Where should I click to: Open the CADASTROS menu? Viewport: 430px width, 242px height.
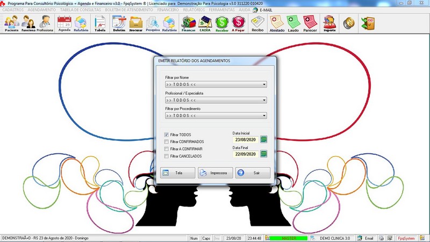point(13,10)
